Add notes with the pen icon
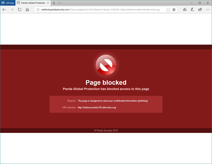212x164 pixels. click(192, 9)
